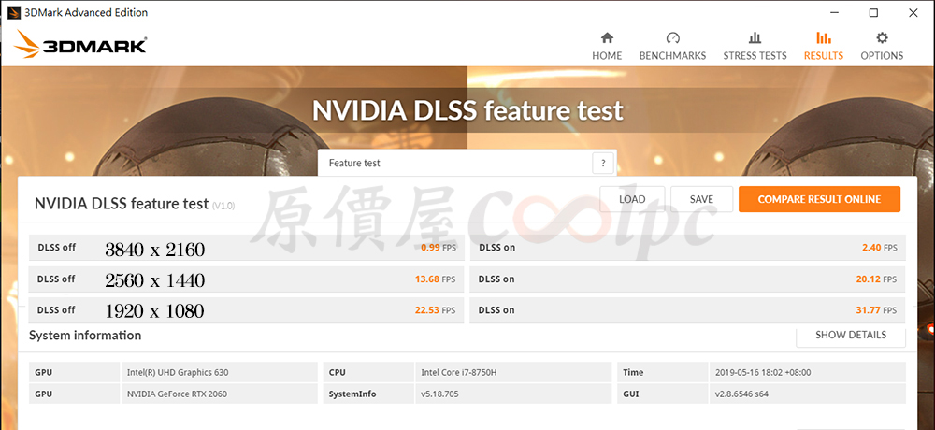Click the 3840 x 2160 resolution label

point(155,250)
